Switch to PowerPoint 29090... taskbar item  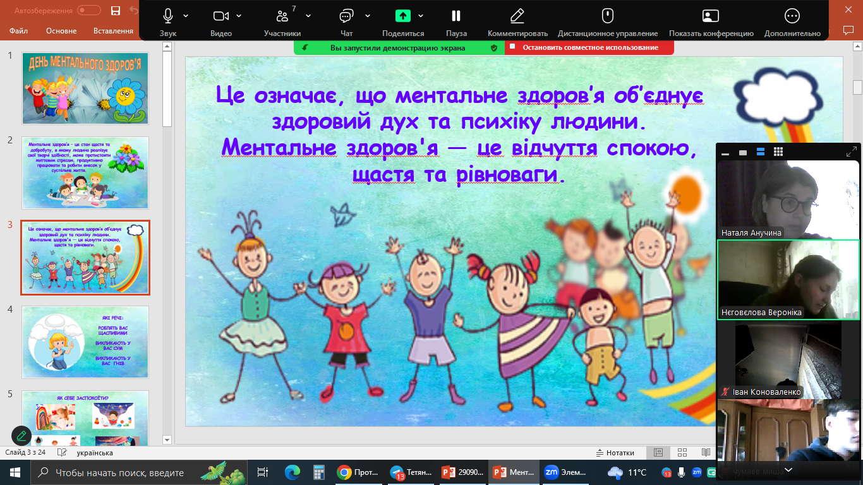[462, 472]
